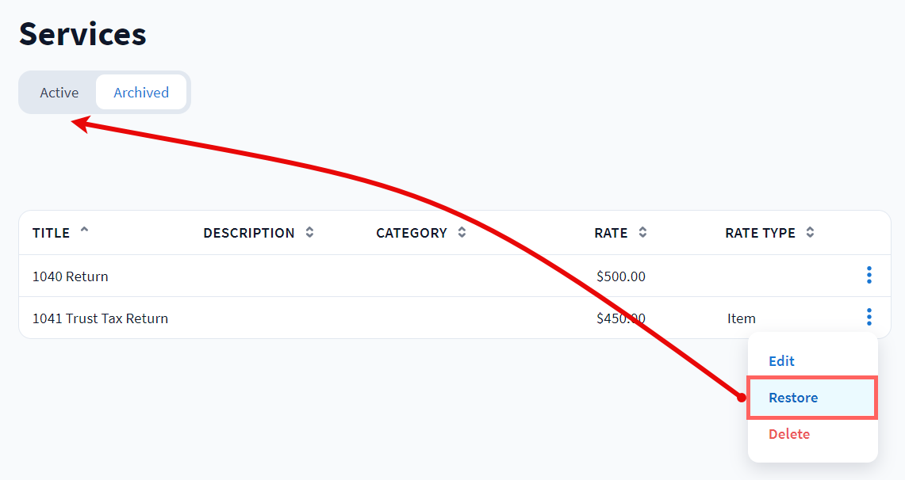
Task: Click the RATE TYPE column header text
Action: (760, 233)
